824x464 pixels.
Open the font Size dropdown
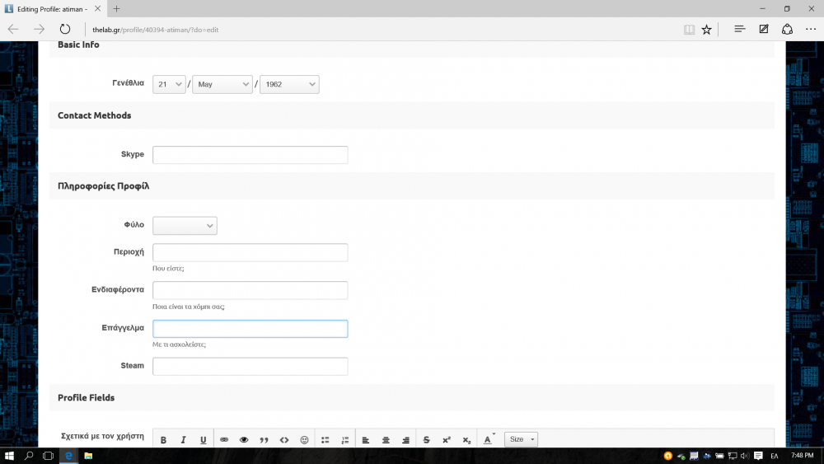pos(521,439)
